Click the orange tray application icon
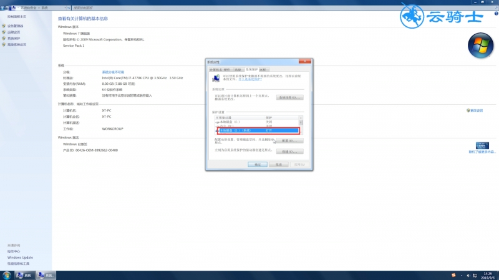The width and height of the screenshot is (499, 280). pos(453,275)
